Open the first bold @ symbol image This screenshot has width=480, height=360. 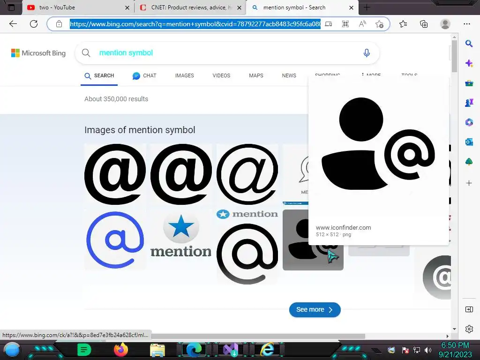115,174
